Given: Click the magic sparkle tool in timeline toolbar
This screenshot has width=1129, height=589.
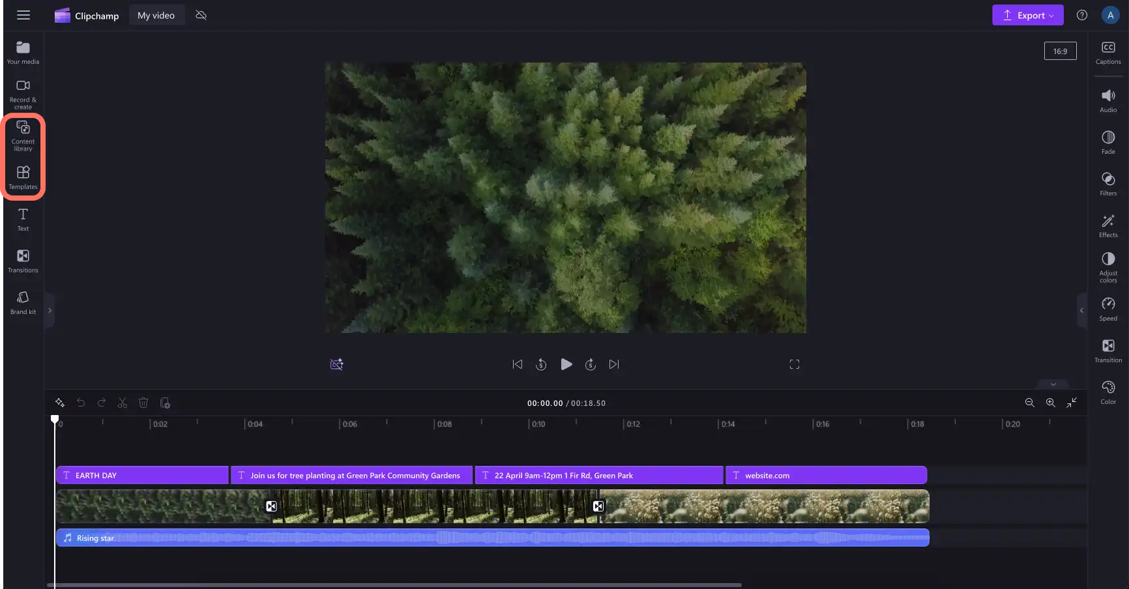Looking at the screenshot, I should [x=60, y=403].
